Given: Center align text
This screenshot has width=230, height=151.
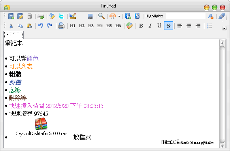Looking at the screenshot, I should tap(189, 26).
